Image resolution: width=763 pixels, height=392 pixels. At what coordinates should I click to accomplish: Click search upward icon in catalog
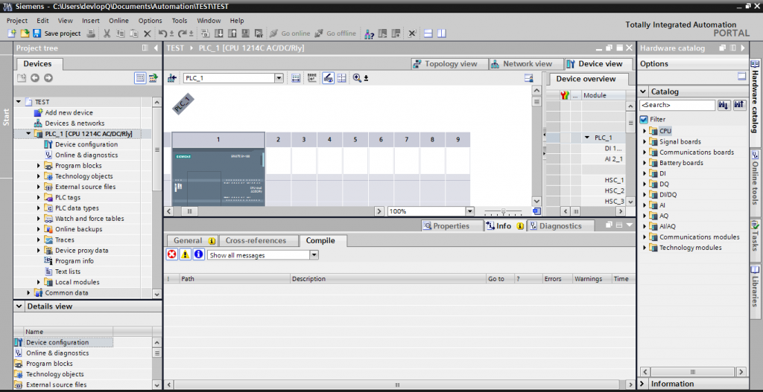(740, 105)
